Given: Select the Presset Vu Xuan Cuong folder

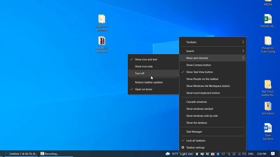Looking at the screenshot, I should tap(268, 44).
